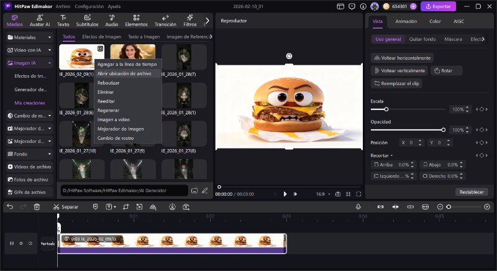Toggle the Recortar keyframe diamond
This screenshot has width=497, height=271.
(482, 155)
